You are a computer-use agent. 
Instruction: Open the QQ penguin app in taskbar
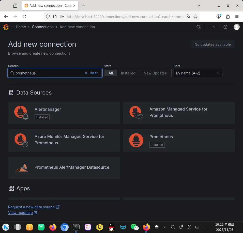tap(111, 227)
